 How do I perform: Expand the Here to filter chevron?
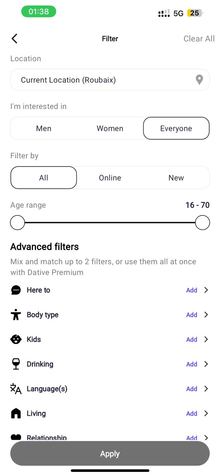pos(206,290)
